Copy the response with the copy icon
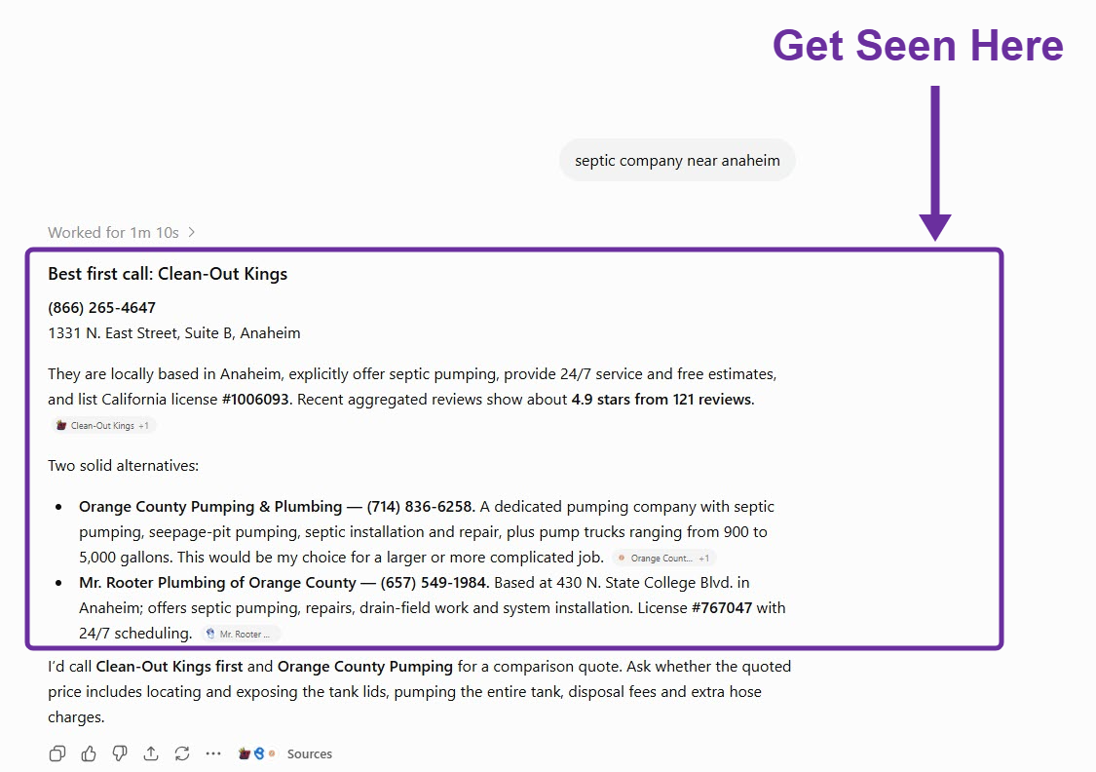 [x=57, y=753]
